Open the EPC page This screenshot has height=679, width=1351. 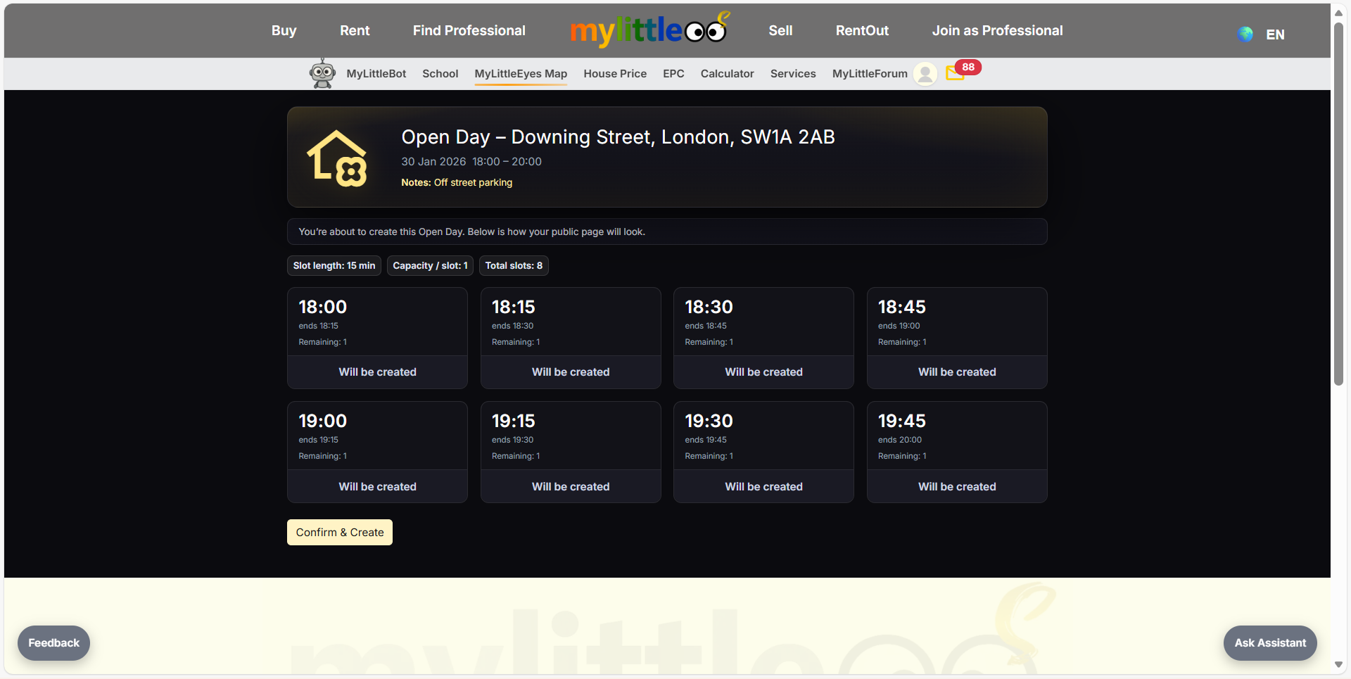(673, 74)
